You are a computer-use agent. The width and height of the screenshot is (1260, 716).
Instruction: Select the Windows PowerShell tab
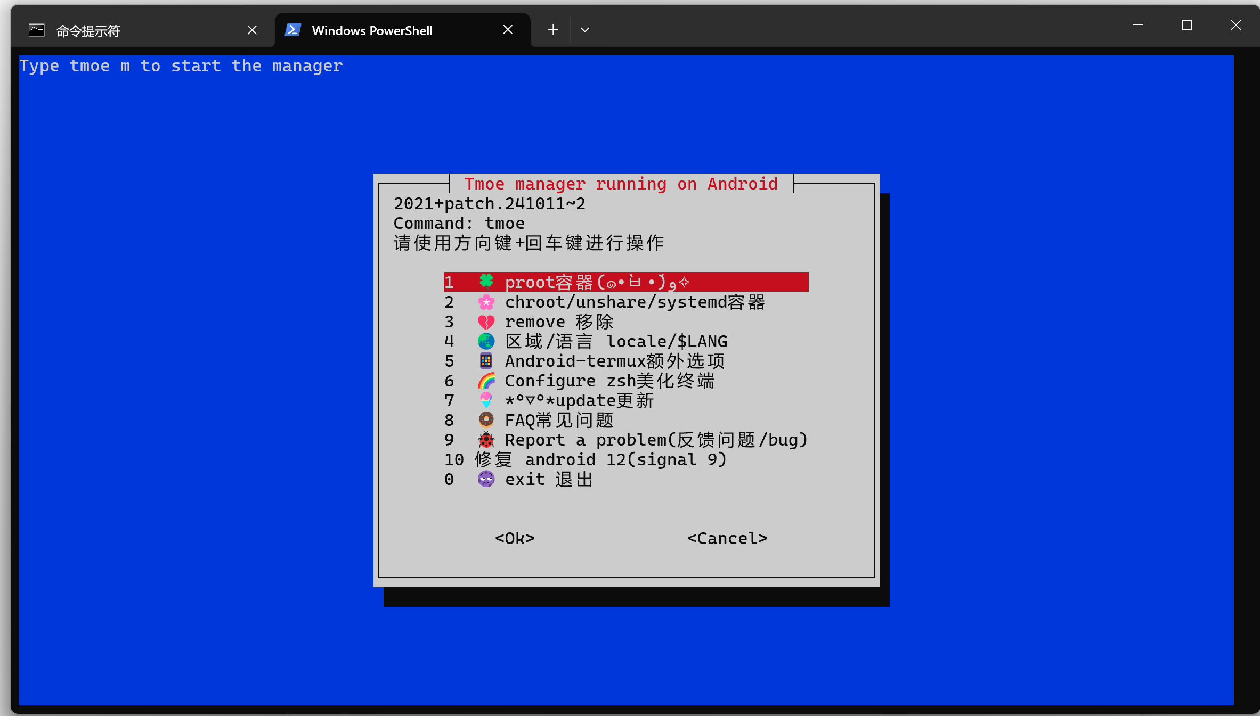pos(372,31)
